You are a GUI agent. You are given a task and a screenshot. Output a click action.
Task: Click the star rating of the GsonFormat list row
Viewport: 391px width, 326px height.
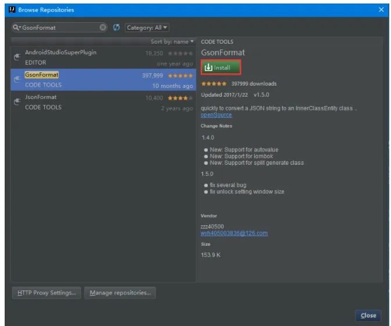point(180,76)
